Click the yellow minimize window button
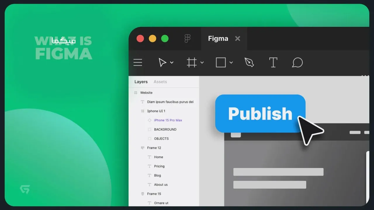 (x=153, y=38)
